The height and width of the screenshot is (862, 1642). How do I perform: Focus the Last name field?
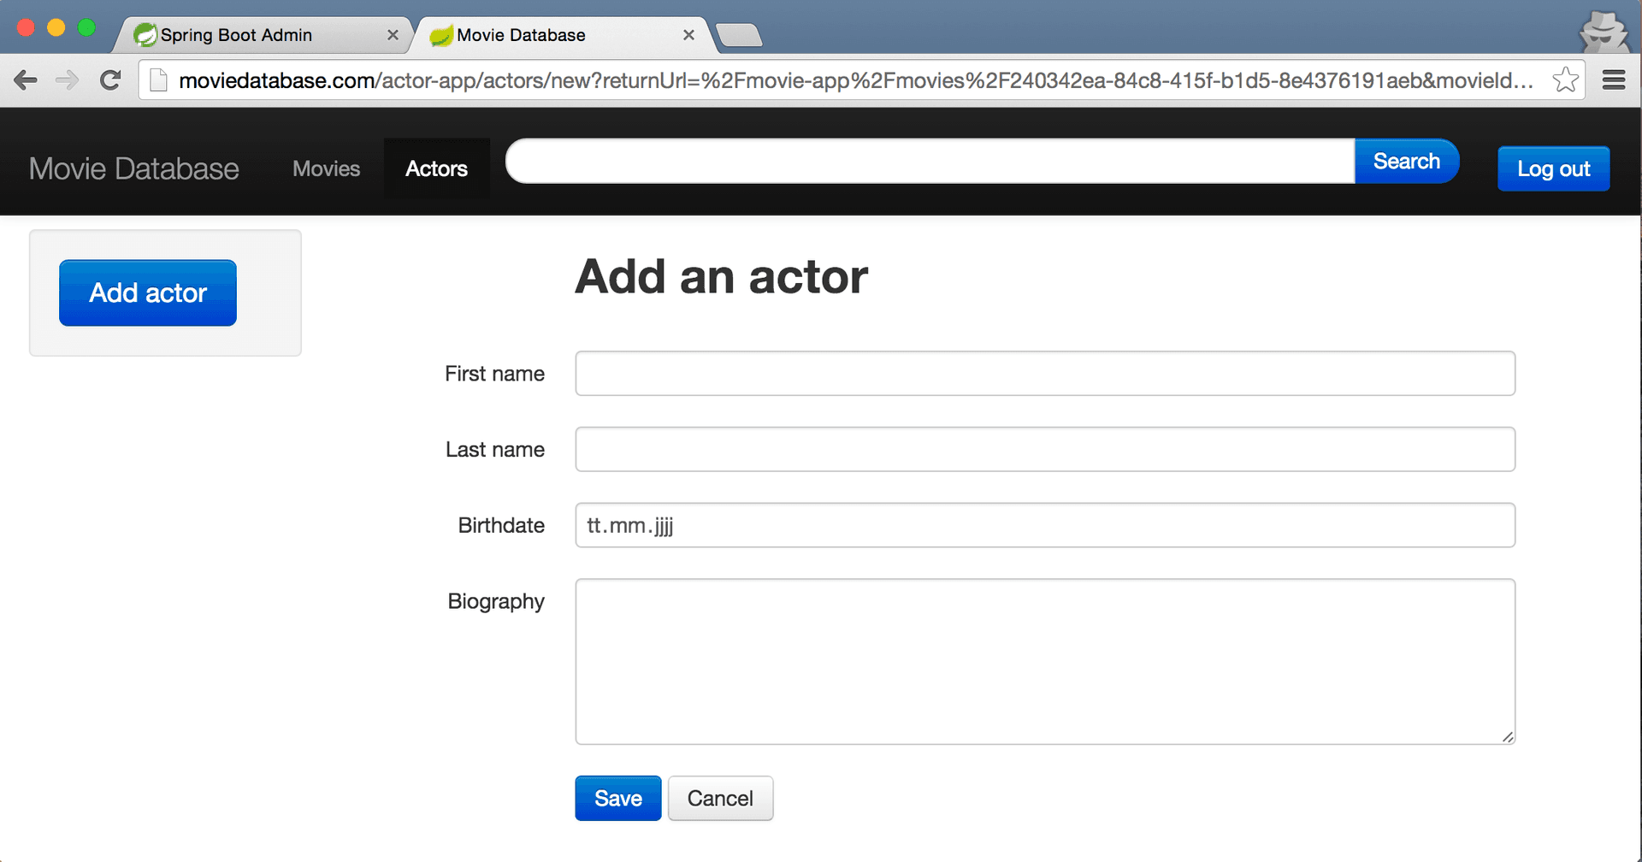point(1044,450)
